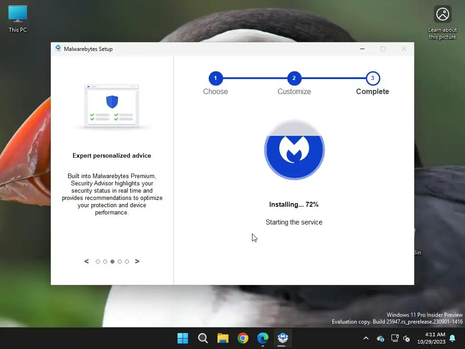Screen dimensions: 465x349
Task: Open the Windows Start menu
Action: (183, 338)
